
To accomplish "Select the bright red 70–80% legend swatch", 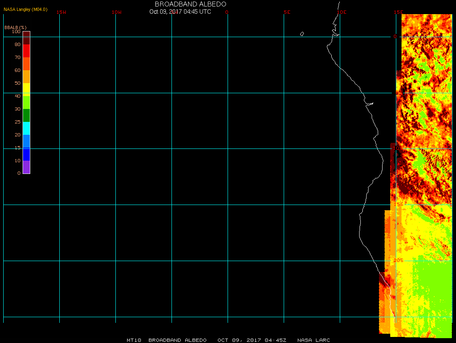I will pos(26,51).
